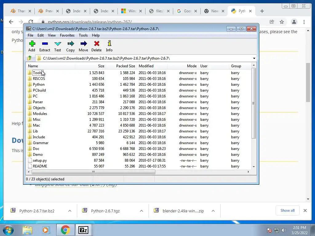Select the Tools folder icon

pyautogui.click(x=30, y=73)
